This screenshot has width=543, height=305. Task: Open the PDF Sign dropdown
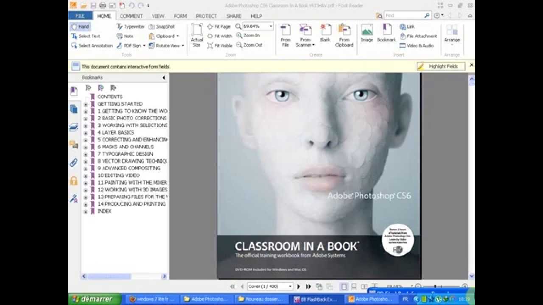point(144,45)
